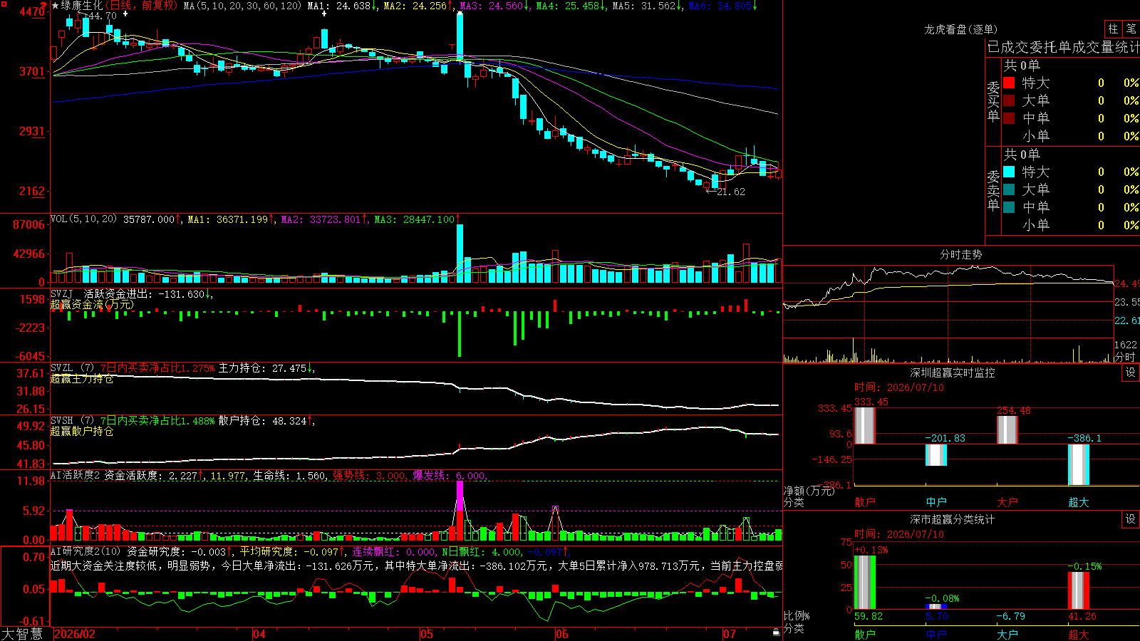
Task: Click the 散户 bar labeled 333.45 in 实时监控
Action: coord(864,426)
